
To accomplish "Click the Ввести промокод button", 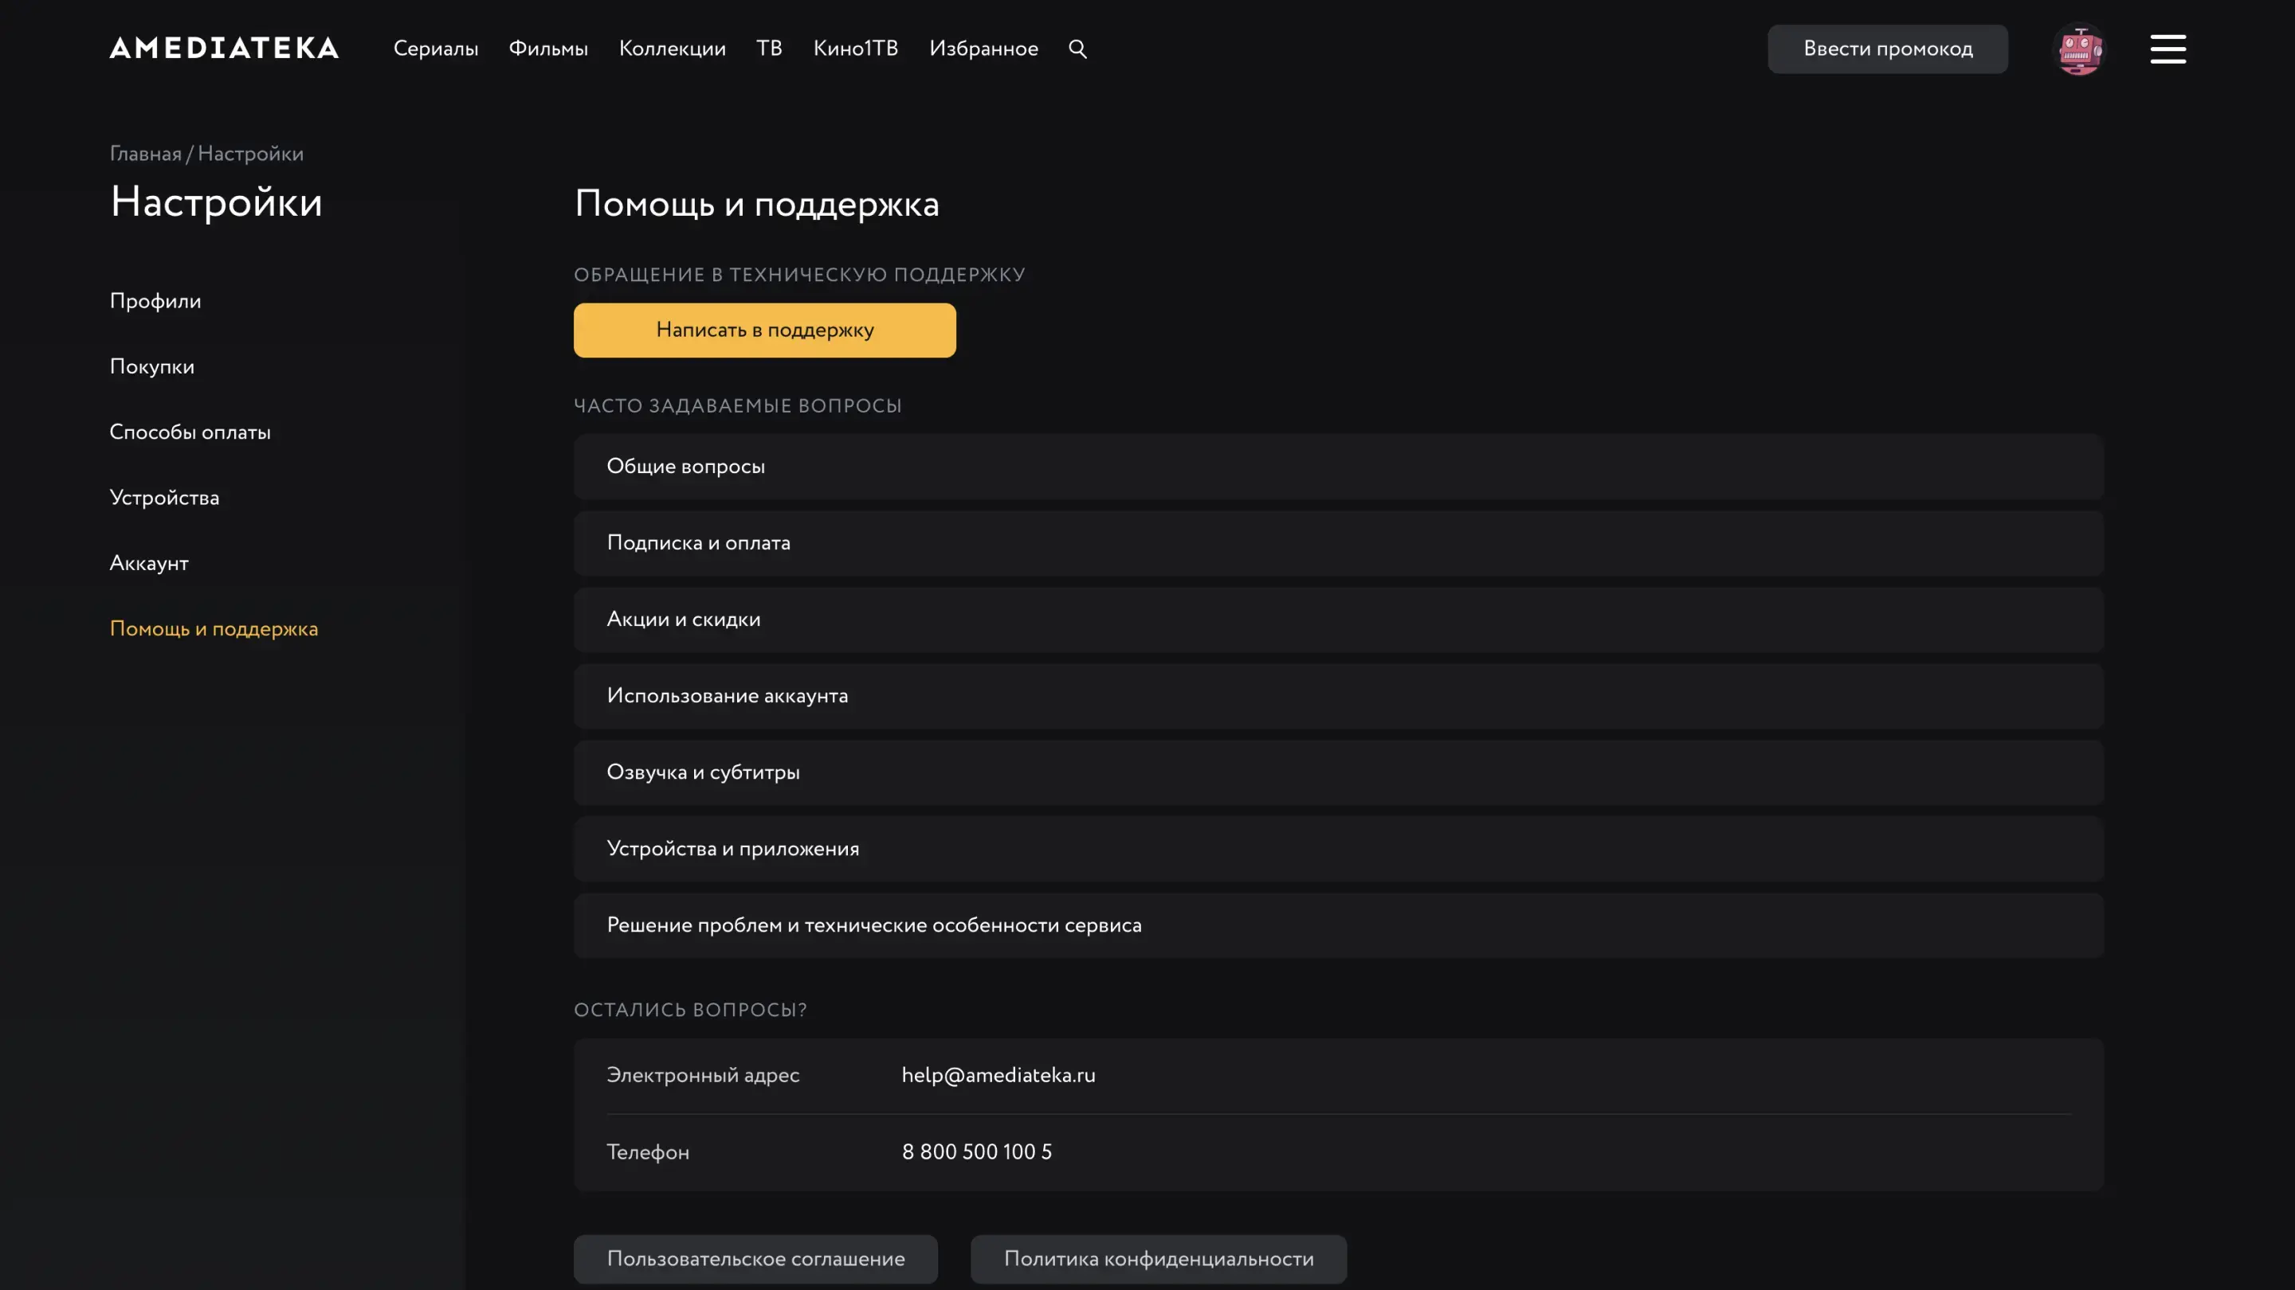I will [x=1887, y=49].
